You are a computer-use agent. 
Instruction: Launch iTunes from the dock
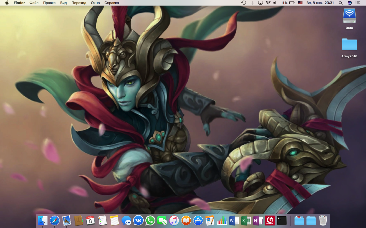pos(174,221)
